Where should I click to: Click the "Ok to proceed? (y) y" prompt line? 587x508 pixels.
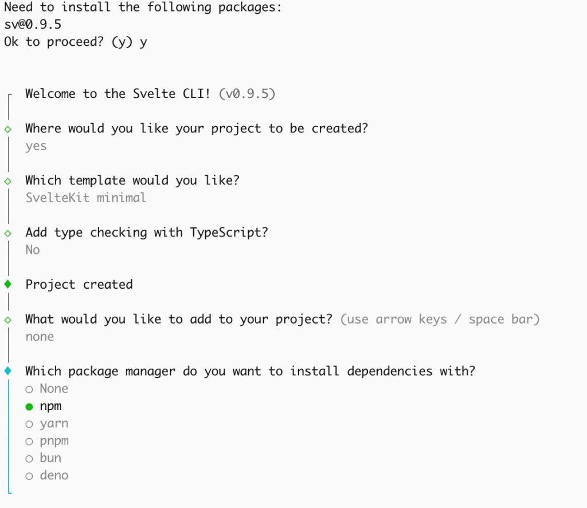(x=75, y=42)
